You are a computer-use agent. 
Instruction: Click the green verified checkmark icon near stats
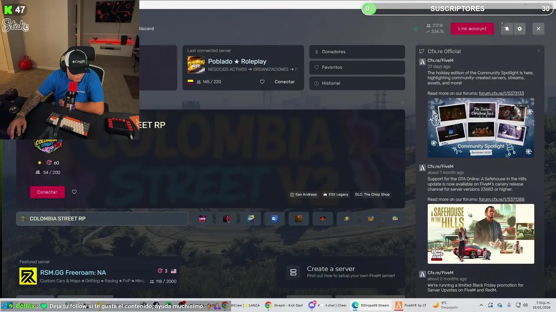[x=416, y=29]
